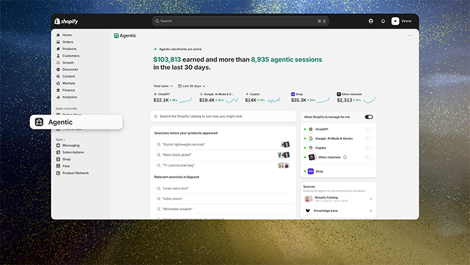Open the Vesna account menu
Viewport: 470px width, 265px height.
click(x=402, y=21)
